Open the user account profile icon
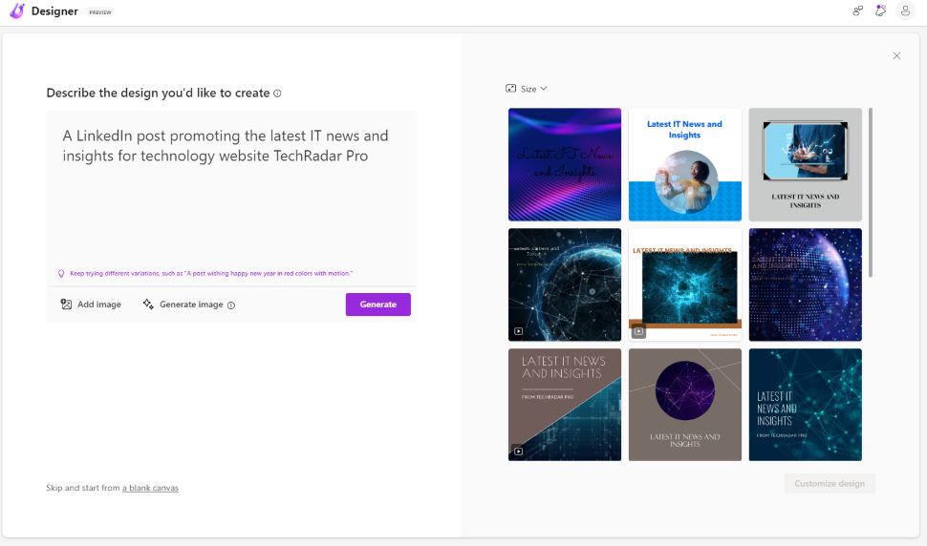Screen dimensions: 927x546 tap(904, 11)
